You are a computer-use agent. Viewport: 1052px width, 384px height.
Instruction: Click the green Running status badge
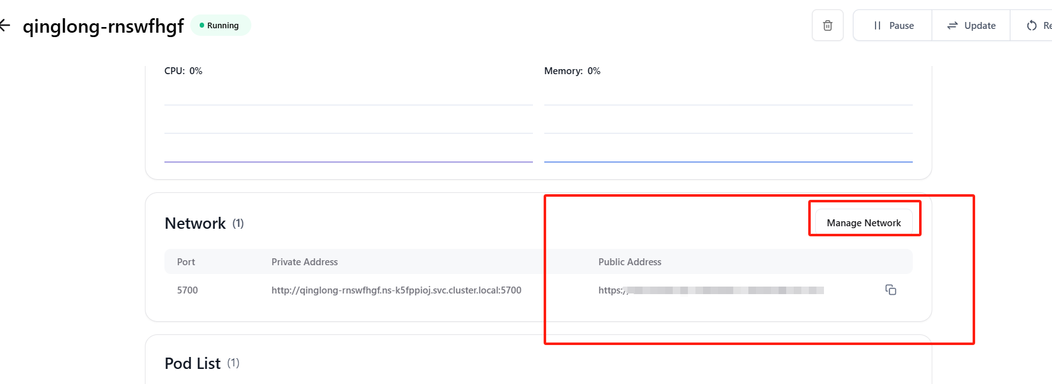click(220, 26)
